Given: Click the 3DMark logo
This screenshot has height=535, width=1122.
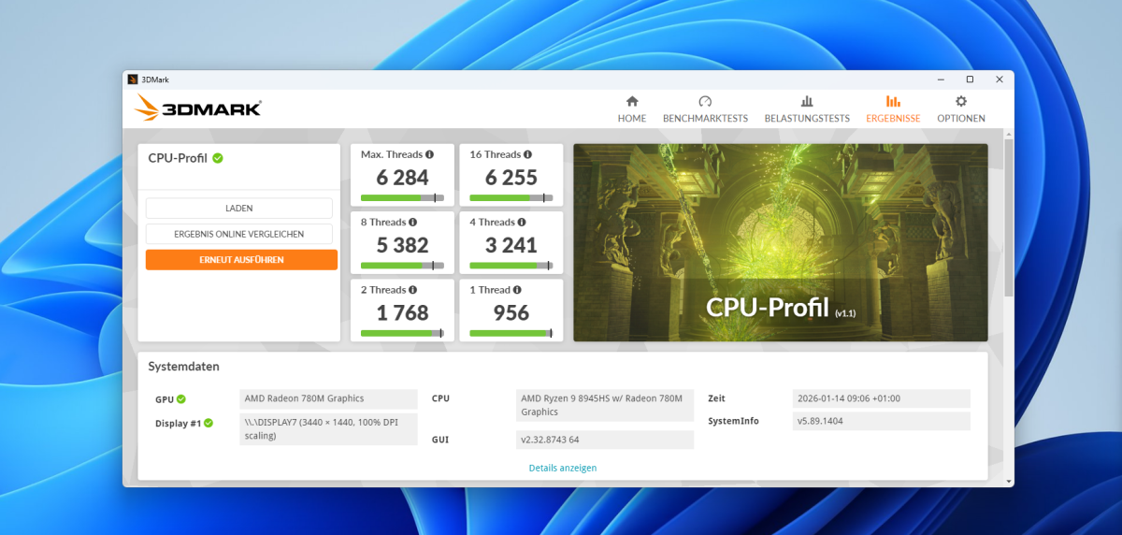Looking at the screenshot, I should click(197, 108).
